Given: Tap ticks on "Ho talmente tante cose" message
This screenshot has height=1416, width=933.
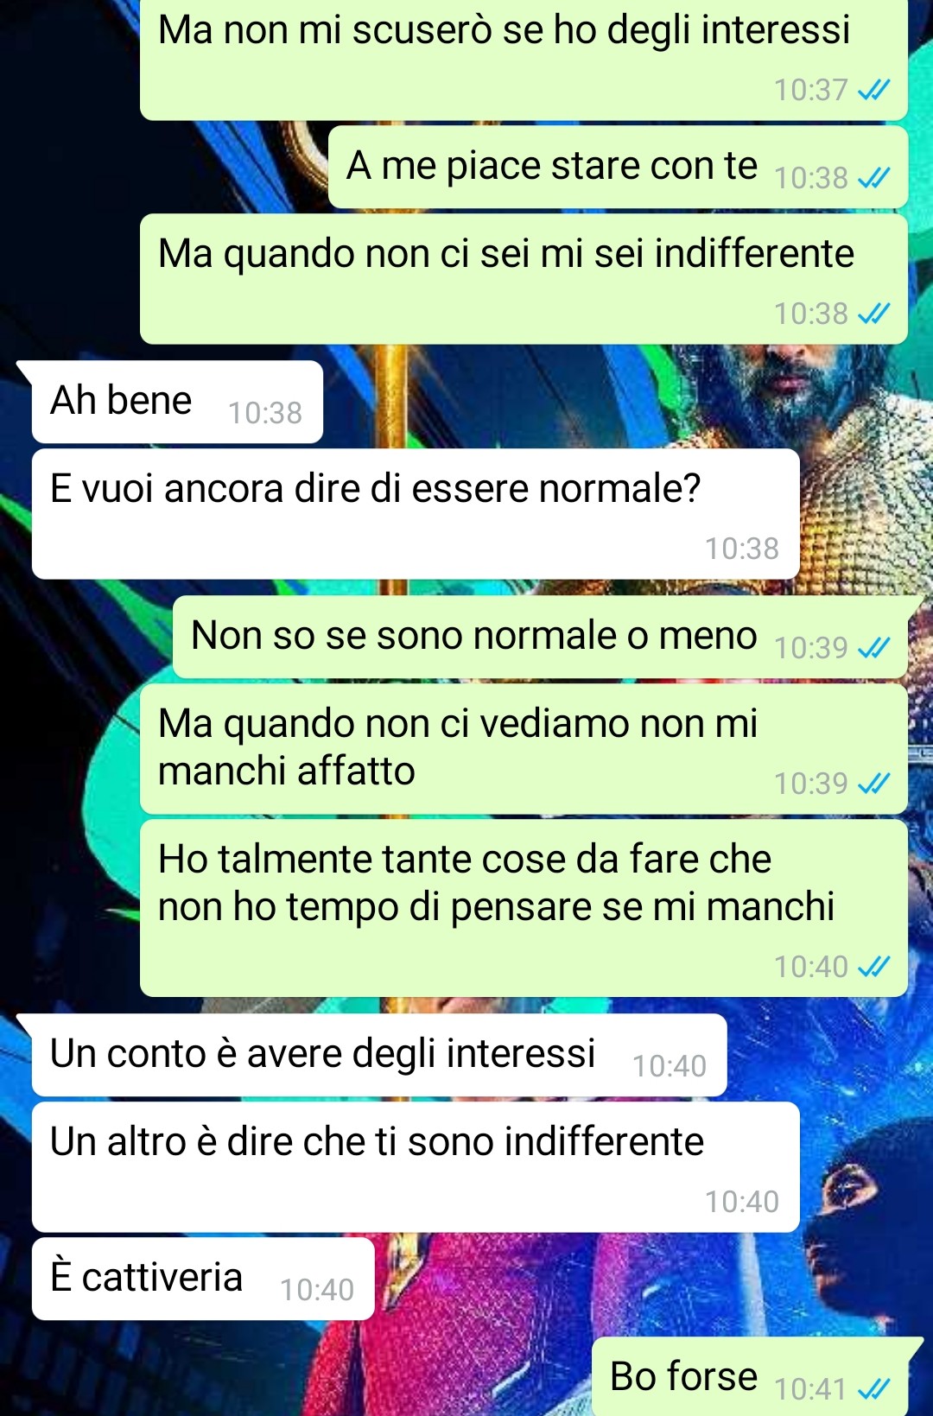Looking at the screenshot, I should coord(873,966).
